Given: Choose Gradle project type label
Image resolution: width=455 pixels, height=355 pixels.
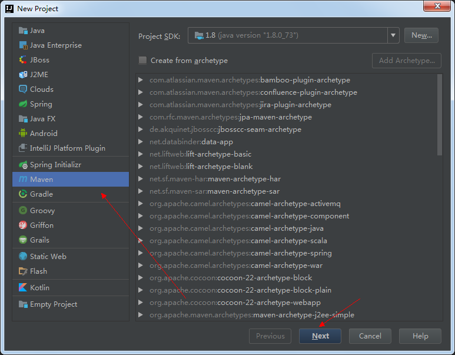Looking at the screenshot, I should (41, 194).
